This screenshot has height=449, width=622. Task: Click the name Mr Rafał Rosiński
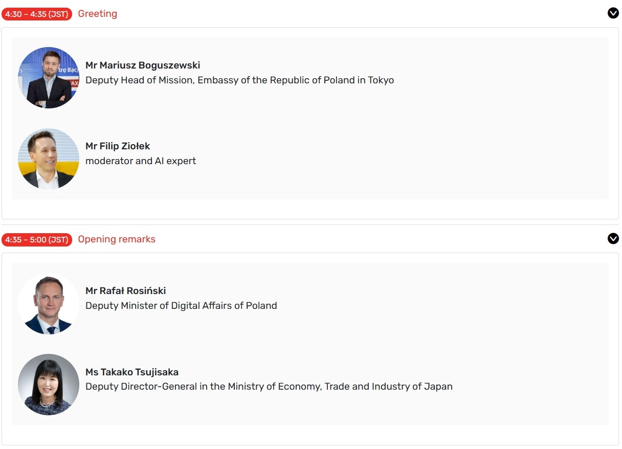point(126,291)
